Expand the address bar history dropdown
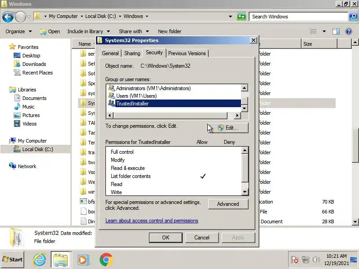This screenshot has height=269, width=359. pos(231,17)
